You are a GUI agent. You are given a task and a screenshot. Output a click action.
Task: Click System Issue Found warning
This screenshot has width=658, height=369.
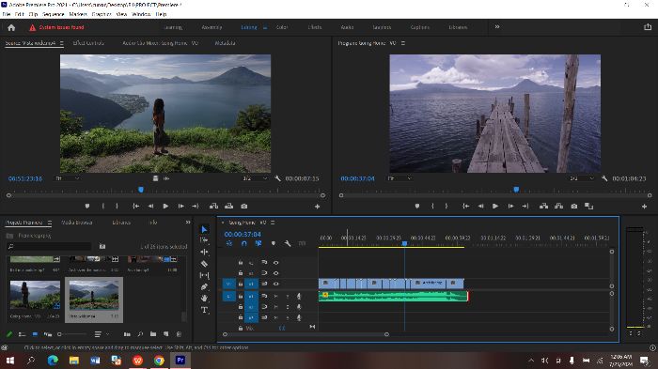[56, 27]
